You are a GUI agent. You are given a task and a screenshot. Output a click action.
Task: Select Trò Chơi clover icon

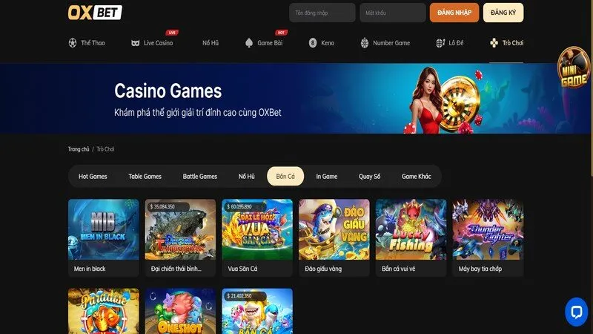coord(494,43)
